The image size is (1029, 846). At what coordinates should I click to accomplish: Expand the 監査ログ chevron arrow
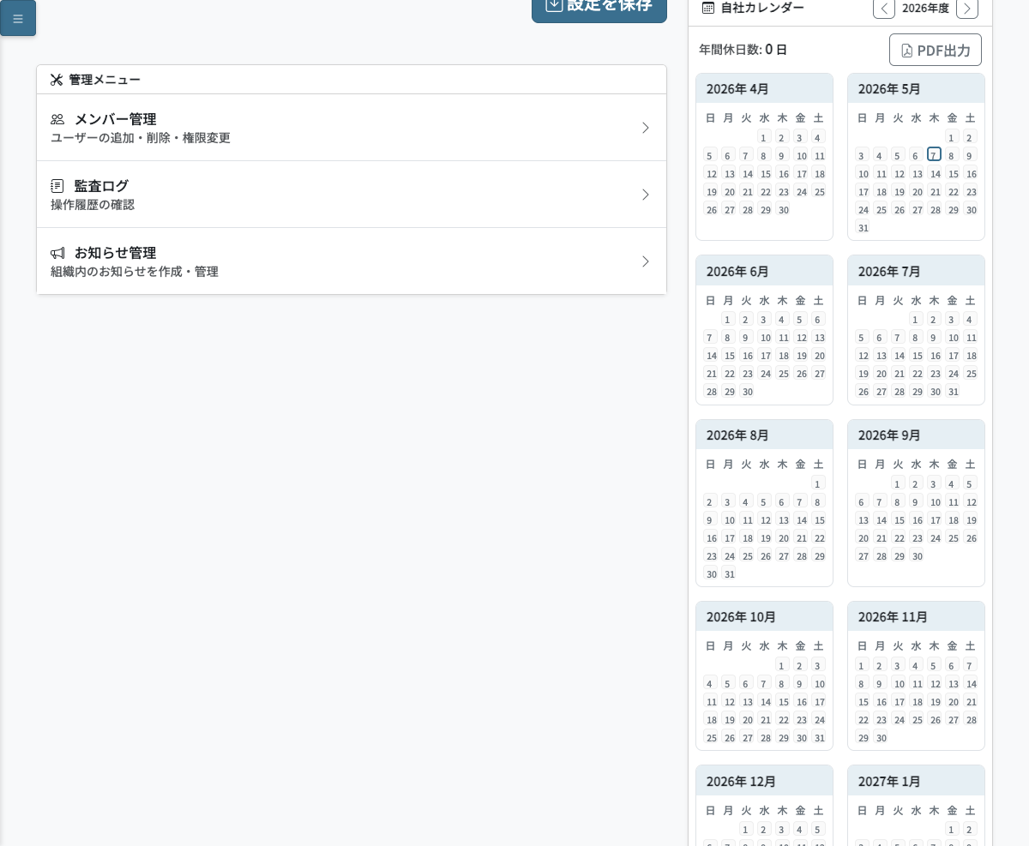646,195
